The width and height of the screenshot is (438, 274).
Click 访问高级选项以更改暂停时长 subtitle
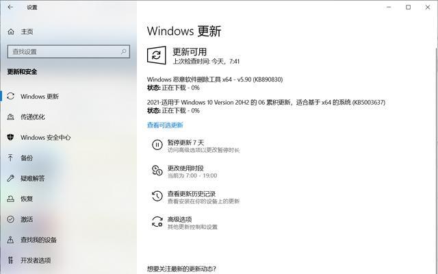click(203, 150)
